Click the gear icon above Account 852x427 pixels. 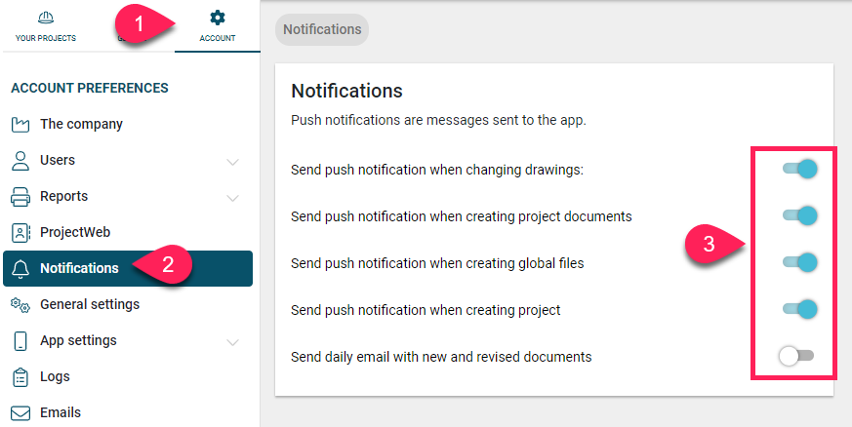218,18
